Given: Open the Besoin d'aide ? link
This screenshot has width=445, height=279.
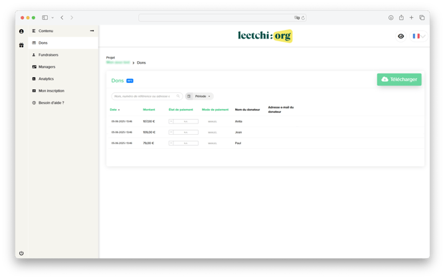Looking at the screenshot, I should (51, 103).
